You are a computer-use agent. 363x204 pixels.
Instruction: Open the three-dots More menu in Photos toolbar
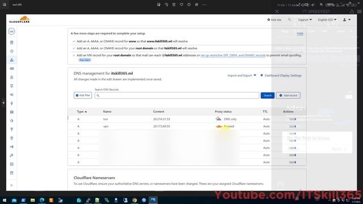pyautogui.click(x=204, y=5)
